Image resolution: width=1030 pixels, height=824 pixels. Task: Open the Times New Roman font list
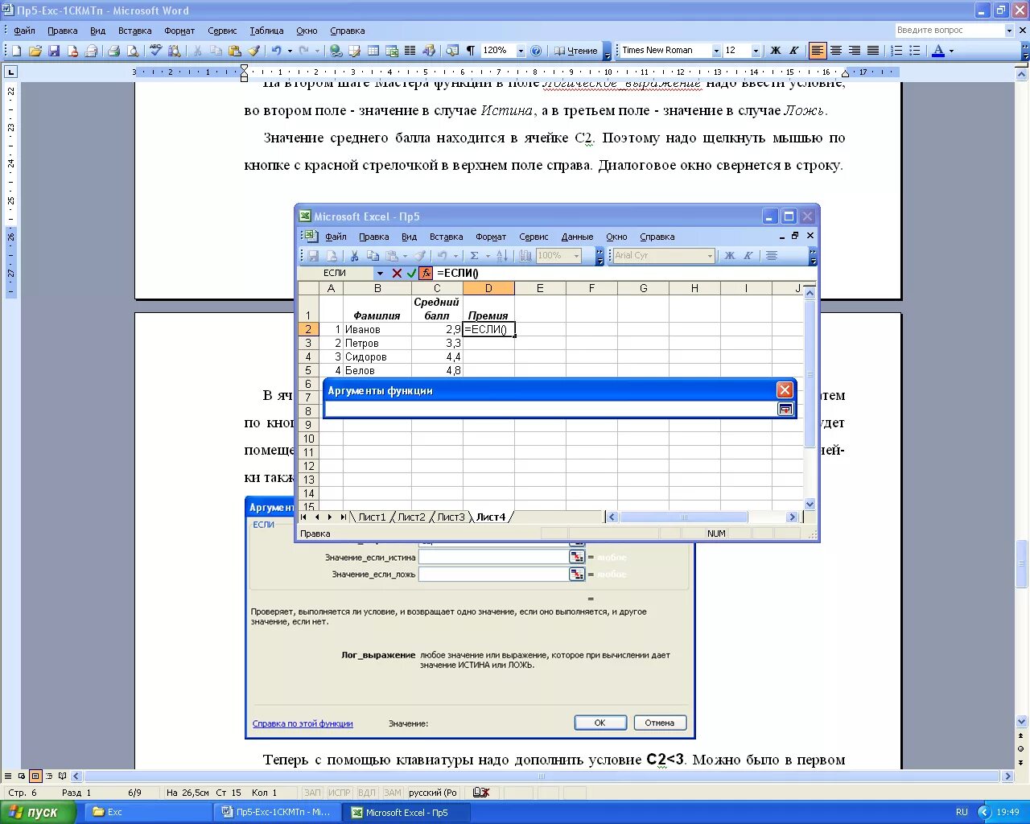tap(716, 51)
